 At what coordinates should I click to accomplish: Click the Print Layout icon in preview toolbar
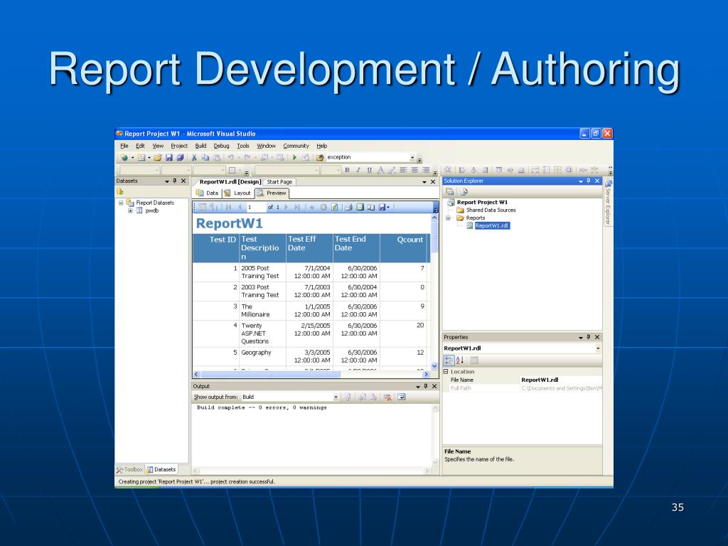click(x=360, y=207)
